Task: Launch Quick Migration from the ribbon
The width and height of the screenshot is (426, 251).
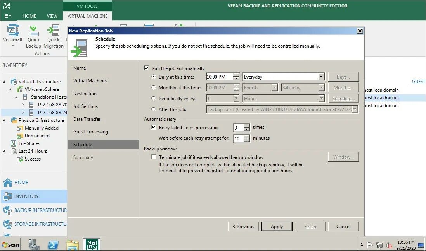Action: coord(54,30)
